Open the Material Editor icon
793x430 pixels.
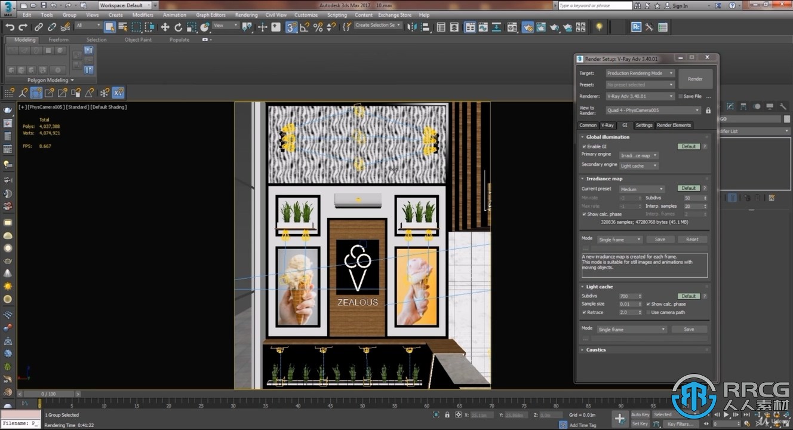[512, 27]
